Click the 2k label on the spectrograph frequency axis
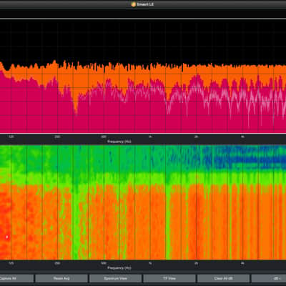 196,263
